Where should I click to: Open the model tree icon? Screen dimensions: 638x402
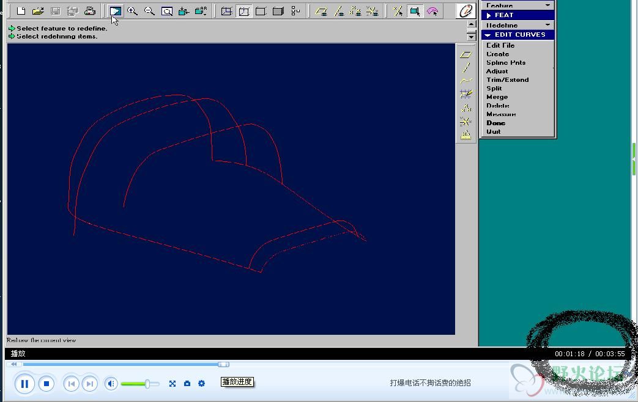click(x=295, y=12)
